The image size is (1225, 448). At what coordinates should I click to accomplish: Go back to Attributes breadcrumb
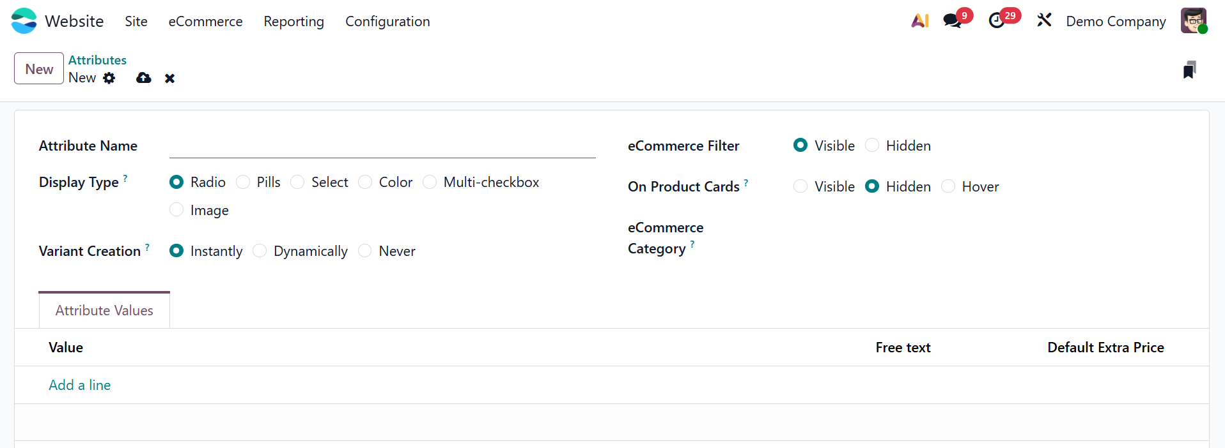(x=97, y=60)
